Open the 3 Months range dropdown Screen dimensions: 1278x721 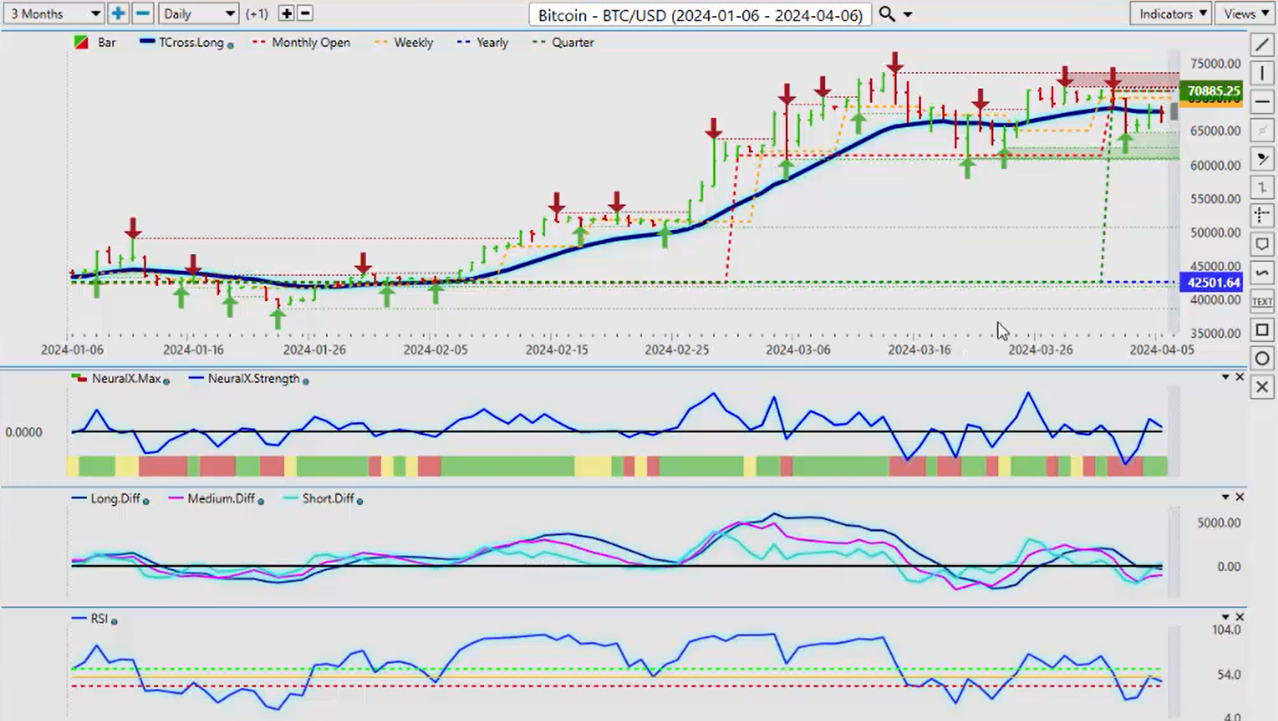tap(53, 13)
